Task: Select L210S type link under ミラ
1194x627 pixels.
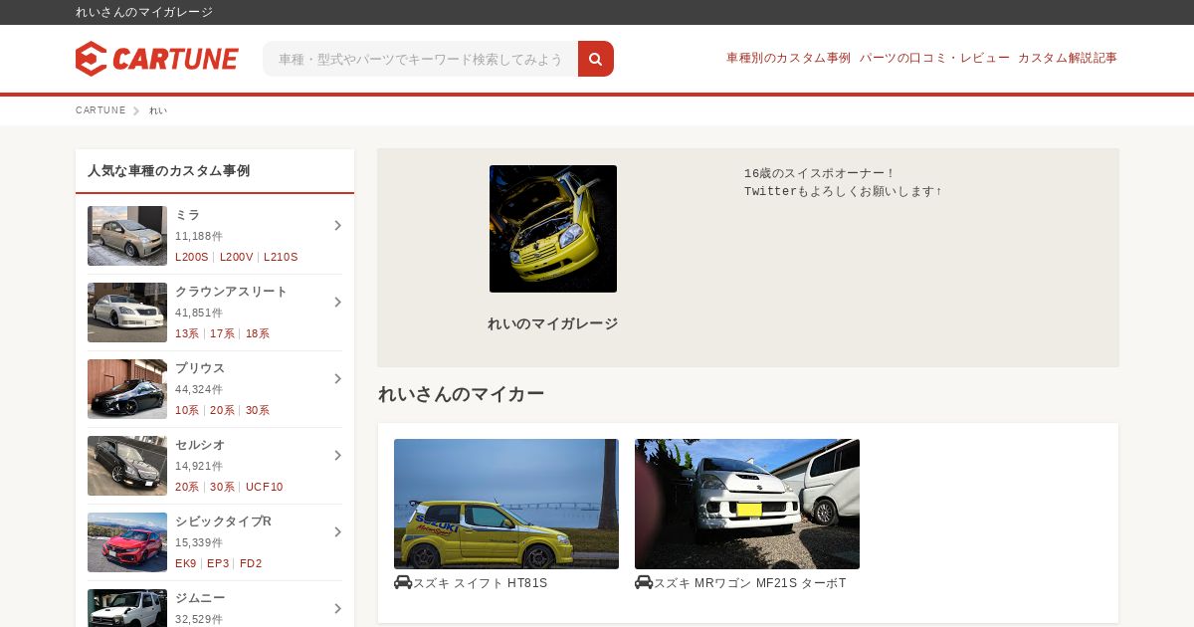Action: point(281,257)
